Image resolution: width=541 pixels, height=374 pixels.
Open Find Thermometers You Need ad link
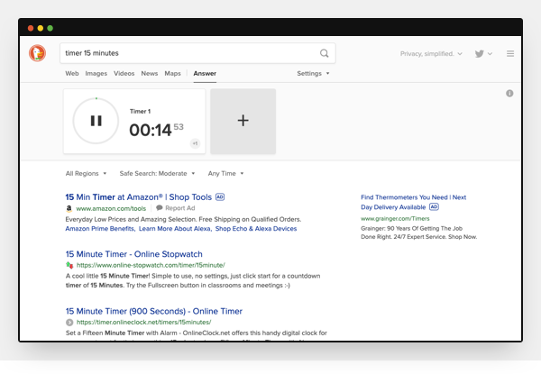[413, 202]
